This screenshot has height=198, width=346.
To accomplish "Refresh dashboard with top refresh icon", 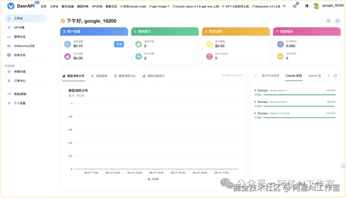I will (337, 21).
